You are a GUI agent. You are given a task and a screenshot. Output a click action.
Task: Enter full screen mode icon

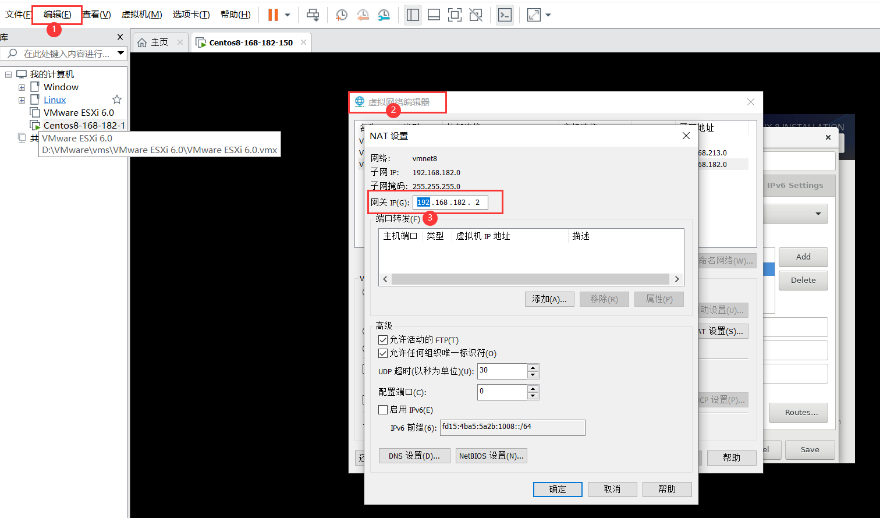pyautogui.click(x=455, y=15)
